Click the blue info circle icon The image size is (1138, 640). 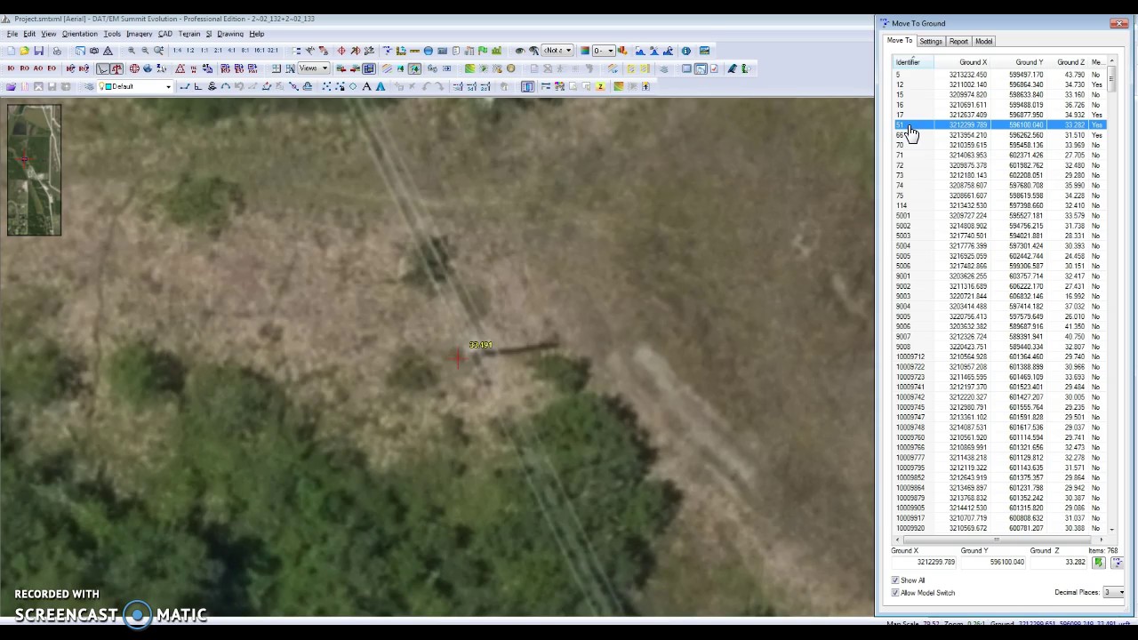tap(686, 51)
